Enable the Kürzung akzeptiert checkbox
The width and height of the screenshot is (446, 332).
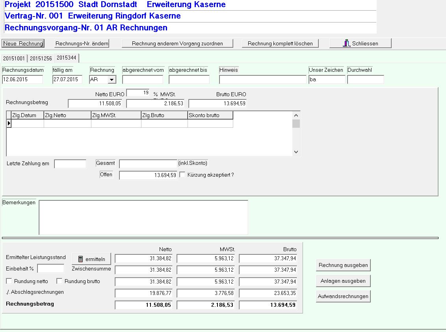pos(182,175)
